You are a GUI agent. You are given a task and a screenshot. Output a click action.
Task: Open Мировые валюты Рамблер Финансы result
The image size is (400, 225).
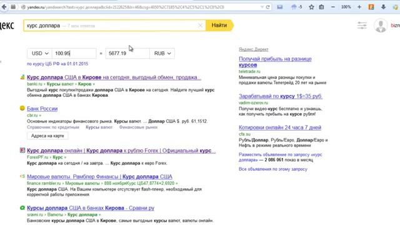[x=99, y=176]
